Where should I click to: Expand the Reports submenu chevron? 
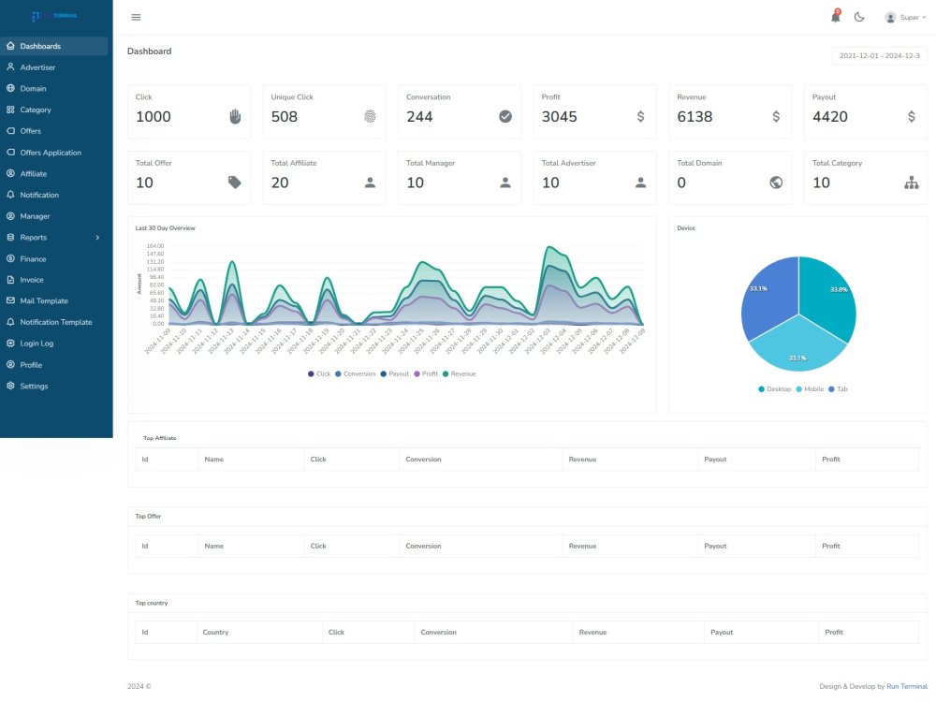(98, 238)
